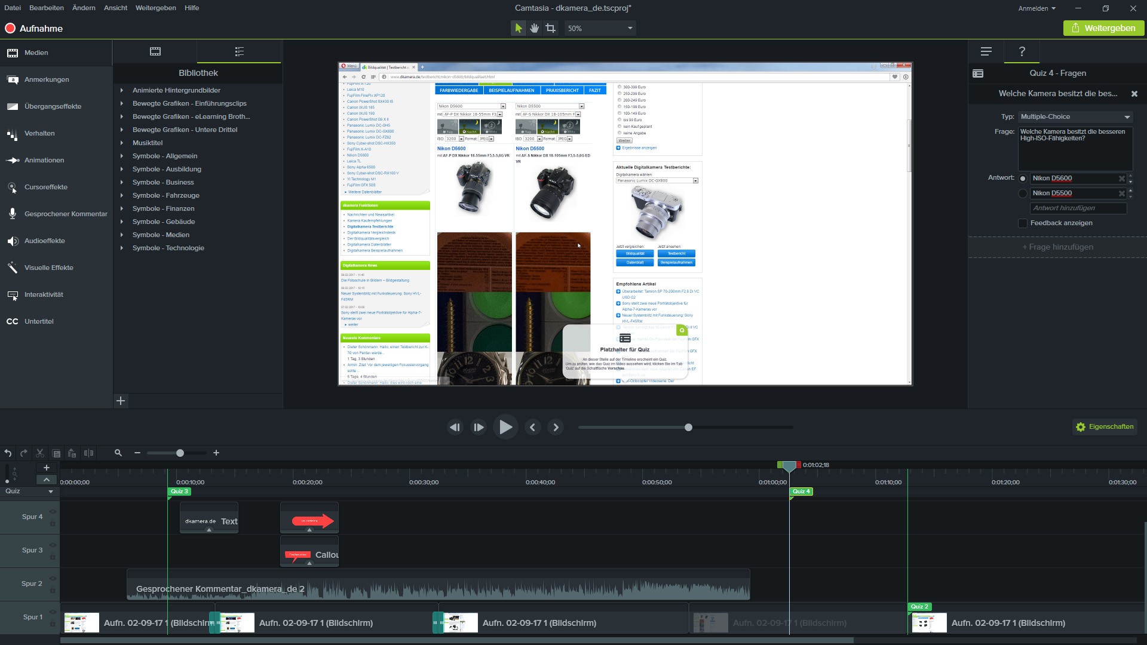1147x645 pixels.
Task: Click the Undo arrow icon
Action: point(8,453)
